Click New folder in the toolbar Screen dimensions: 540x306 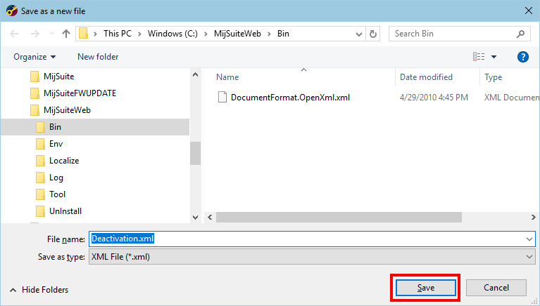[x=98, y=57]
